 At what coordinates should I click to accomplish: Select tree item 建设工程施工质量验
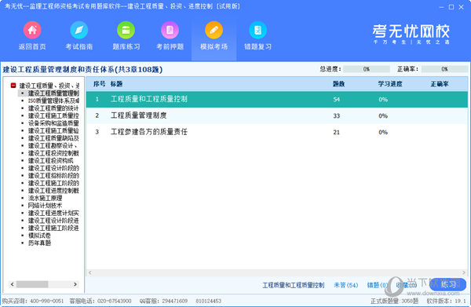53,130
